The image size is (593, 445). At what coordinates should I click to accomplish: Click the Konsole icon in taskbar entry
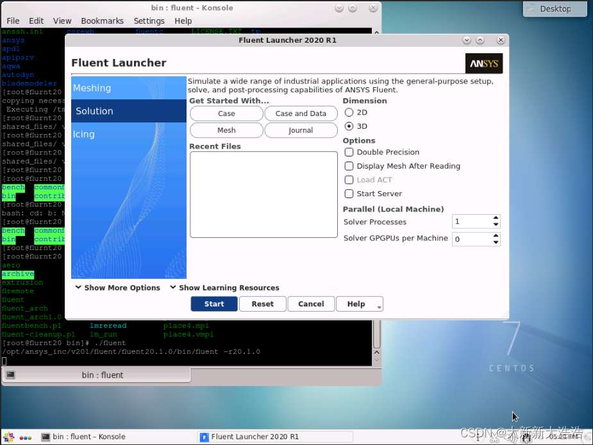[46, 437]
